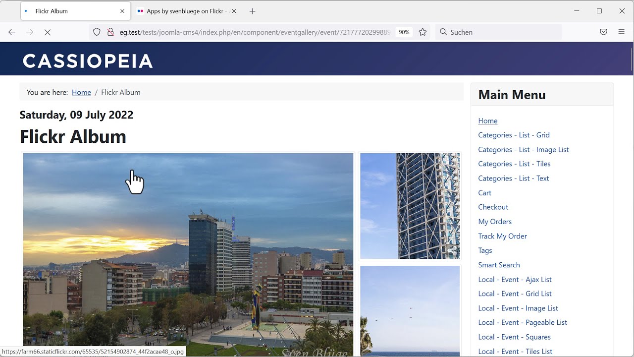
Task: Click the Flickr Album page heading
Action: pyautogui.click(x=73, y=136)
